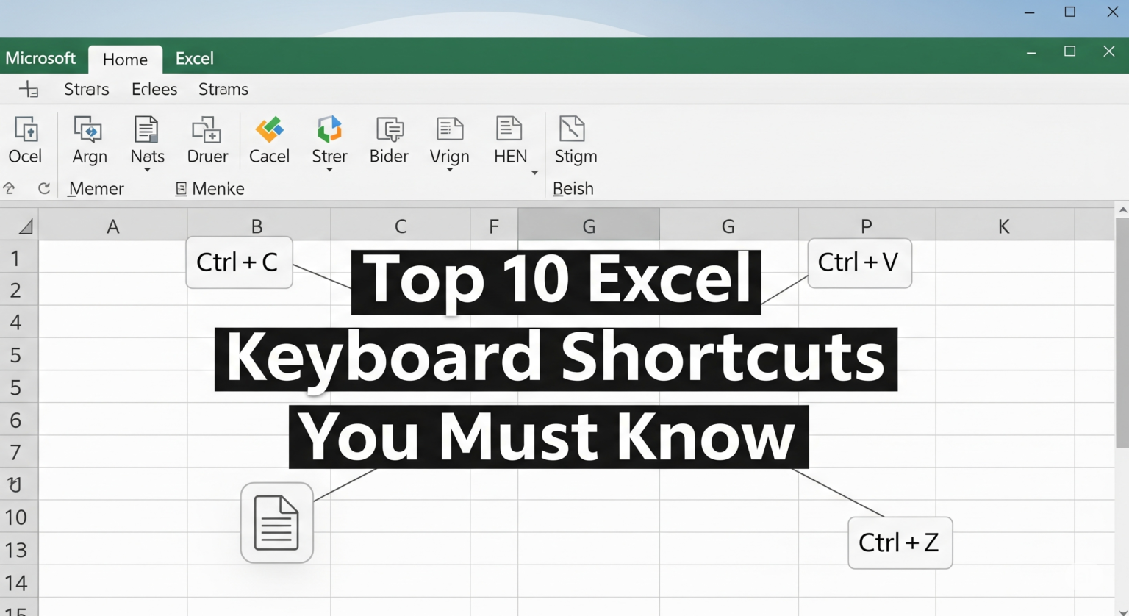Open the Eclees menu item
This screenshot has height=616, width=1129.
coord(154,89)
